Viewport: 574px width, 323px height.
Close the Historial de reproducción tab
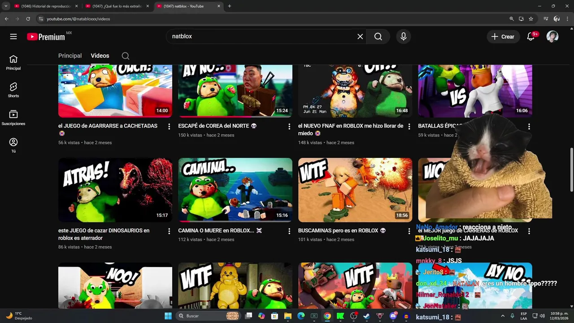click(x=76, y=6)
